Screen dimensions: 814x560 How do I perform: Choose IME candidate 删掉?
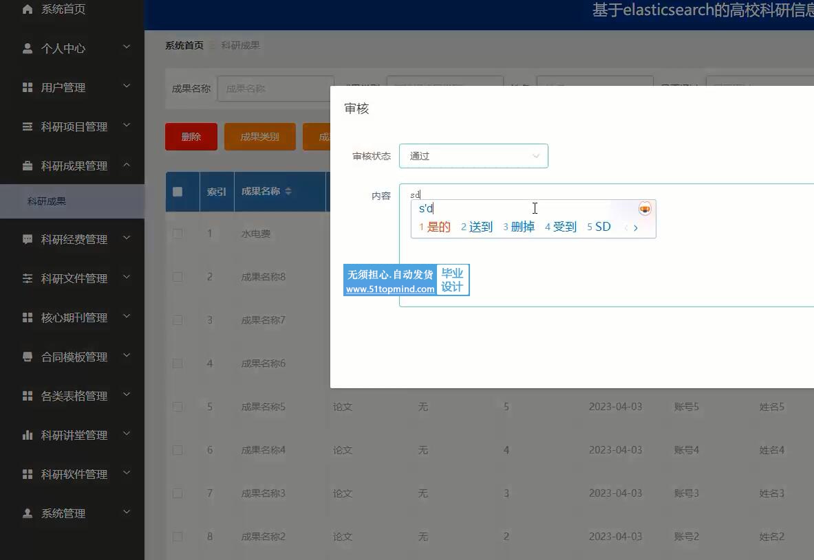(519, 227)
